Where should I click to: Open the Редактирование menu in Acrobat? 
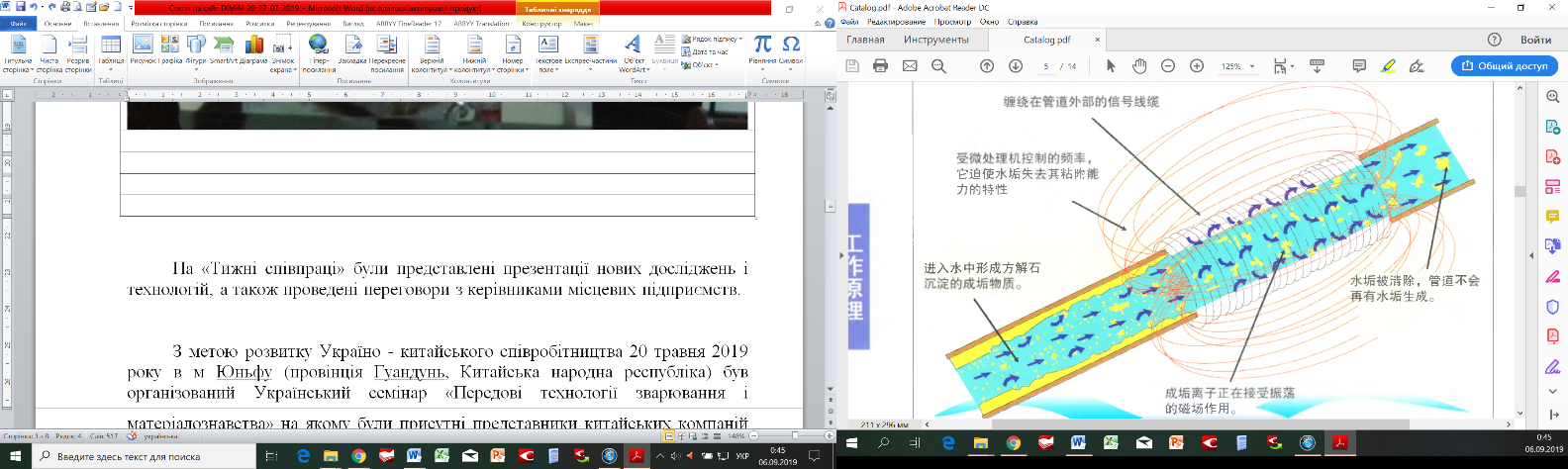pyautogui.click(x=896, y=21)
